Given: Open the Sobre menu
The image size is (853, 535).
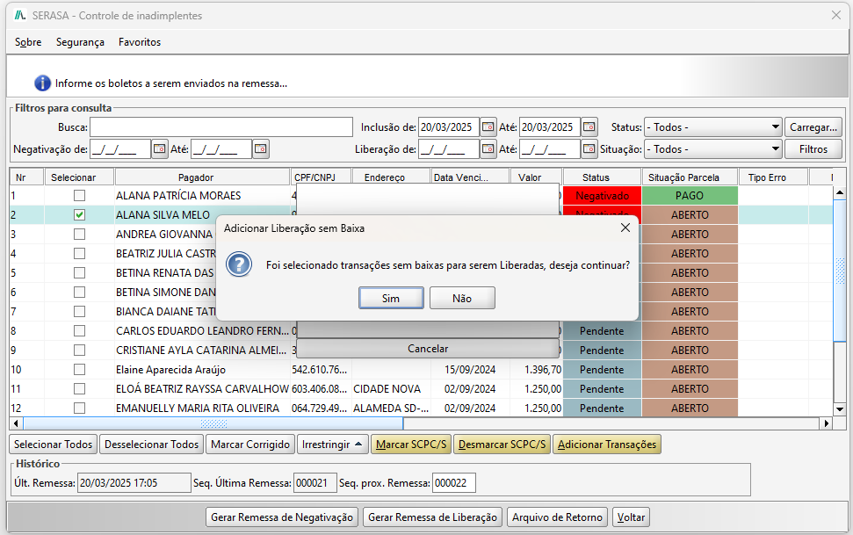Looking at the screenshot, I should coord(28,42).
